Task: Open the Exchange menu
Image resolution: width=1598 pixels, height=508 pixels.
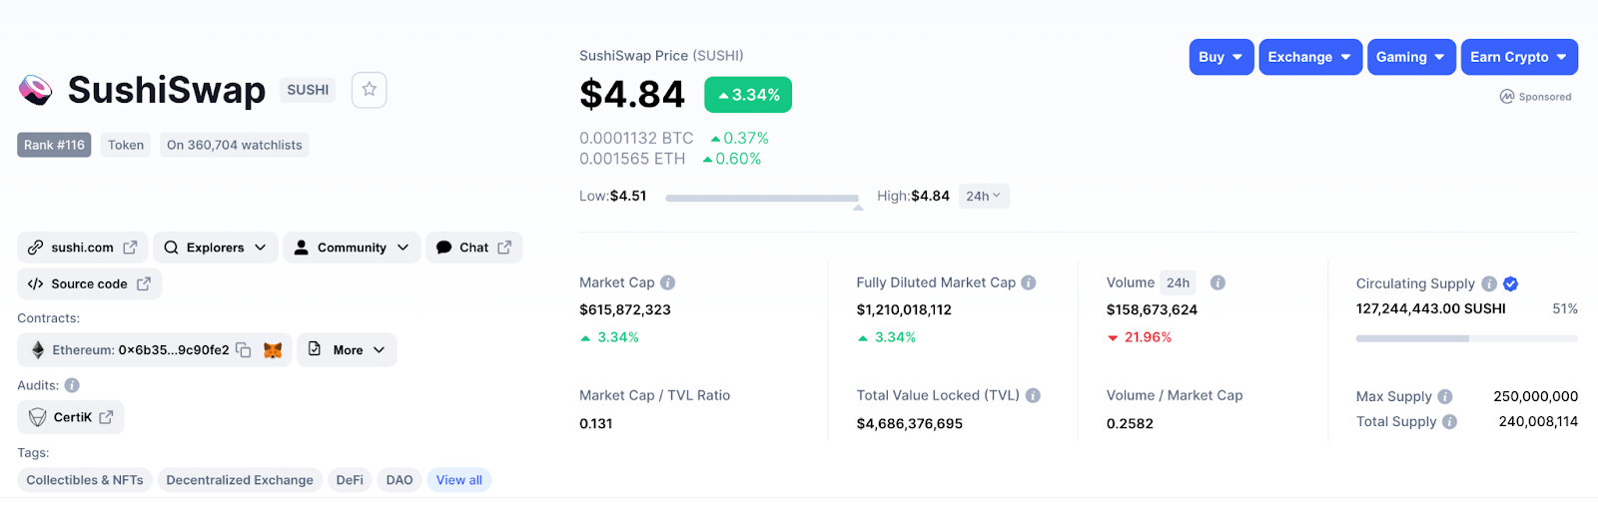Action: pos(1308,57)
